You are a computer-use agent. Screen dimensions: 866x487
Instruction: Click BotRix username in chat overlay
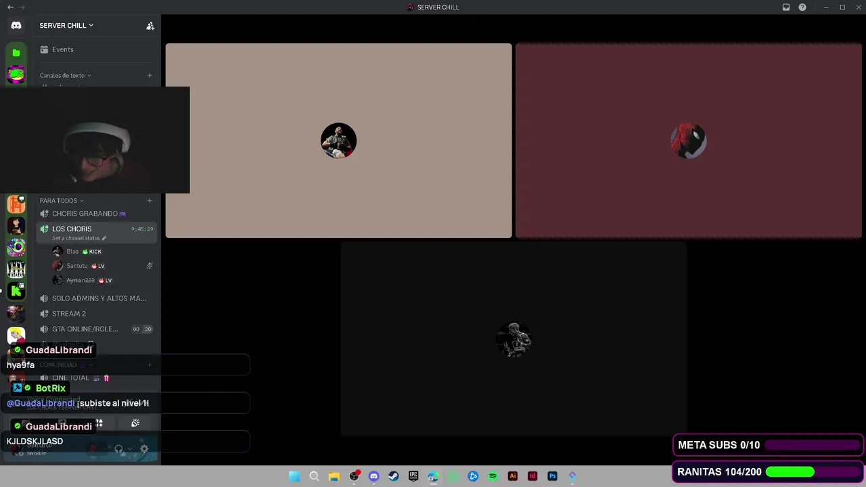click(51, 388)
